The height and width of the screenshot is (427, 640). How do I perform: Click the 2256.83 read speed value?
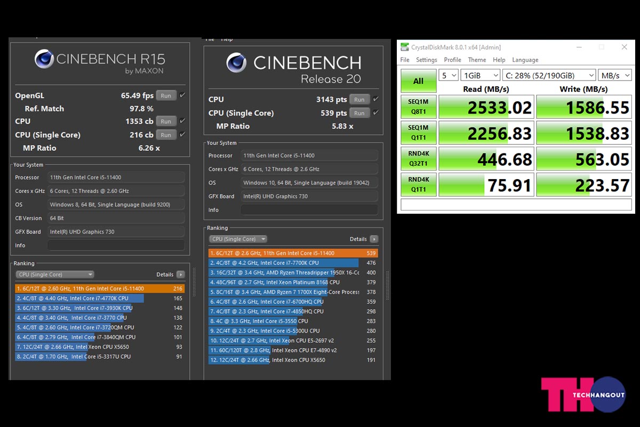500,133
